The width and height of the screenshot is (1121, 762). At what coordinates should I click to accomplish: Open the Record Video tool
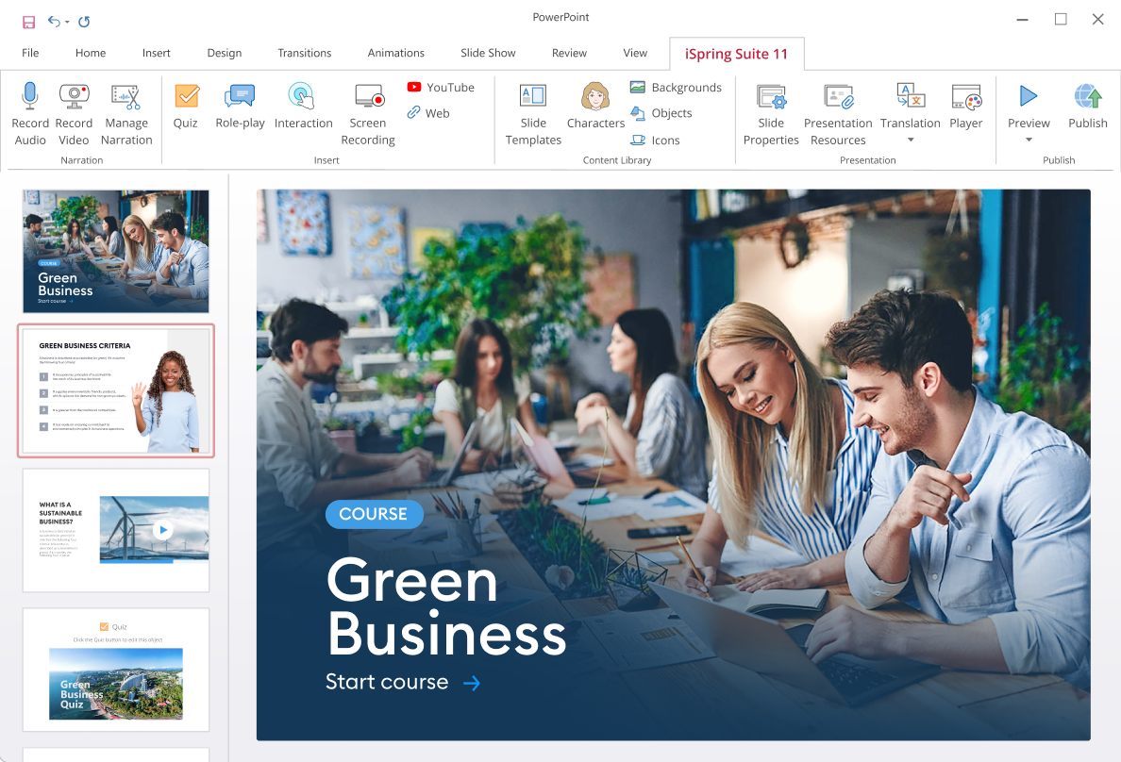pyautogui.click(x=74, y=113)
